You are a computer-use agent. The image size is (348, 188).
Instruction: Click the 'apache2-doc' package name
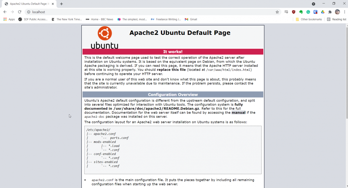point(95,117)
